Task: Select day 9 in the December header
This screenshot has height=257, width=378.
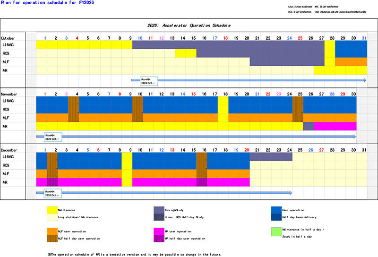Action: 130,150
